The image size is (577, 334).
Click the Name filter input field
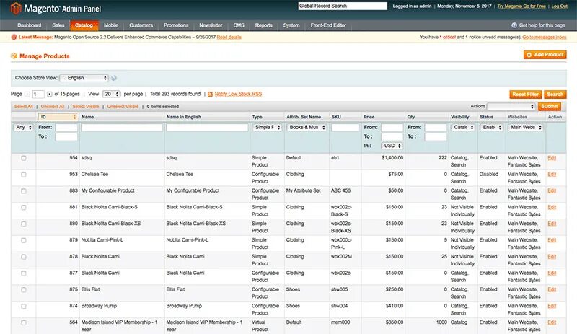122,128
